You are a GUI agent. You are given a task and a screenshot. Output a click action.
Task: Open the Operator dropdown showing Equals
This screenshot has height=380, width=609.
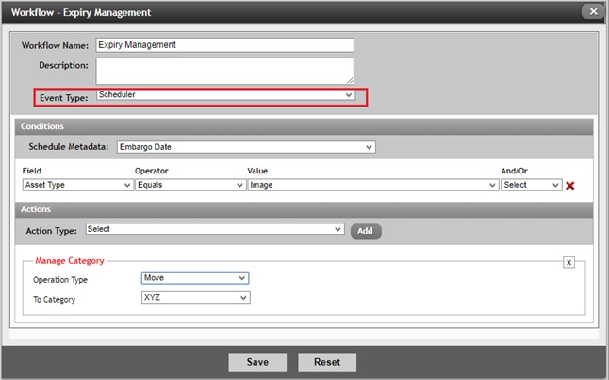pyautogui.click(x=190, y=185)
